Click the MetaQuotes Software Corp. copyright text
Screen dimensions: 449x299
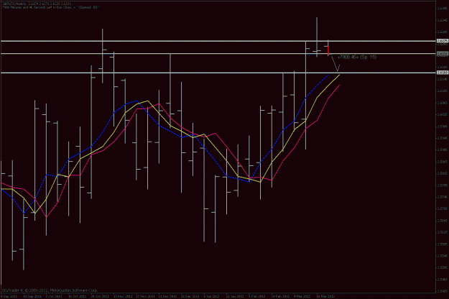click(50, 290)
